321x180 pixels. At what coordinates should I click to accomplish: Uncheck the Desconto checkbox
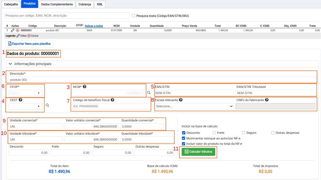pyautogui.click(x=184, y=133)
